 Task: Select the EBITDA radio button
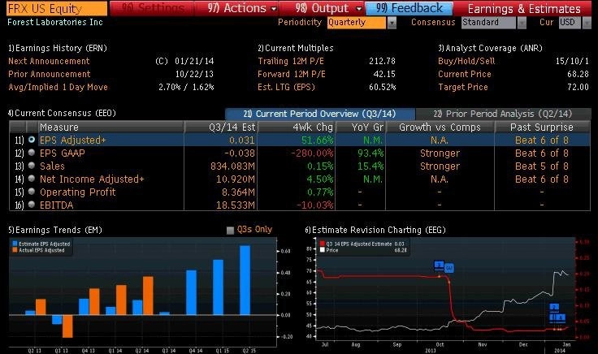tap(32, 205)
